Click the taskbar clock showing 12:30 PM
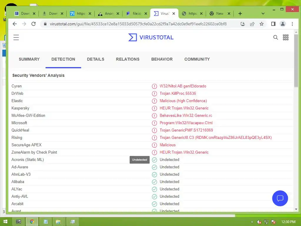 pyautogui.click(x=288, y=222)
